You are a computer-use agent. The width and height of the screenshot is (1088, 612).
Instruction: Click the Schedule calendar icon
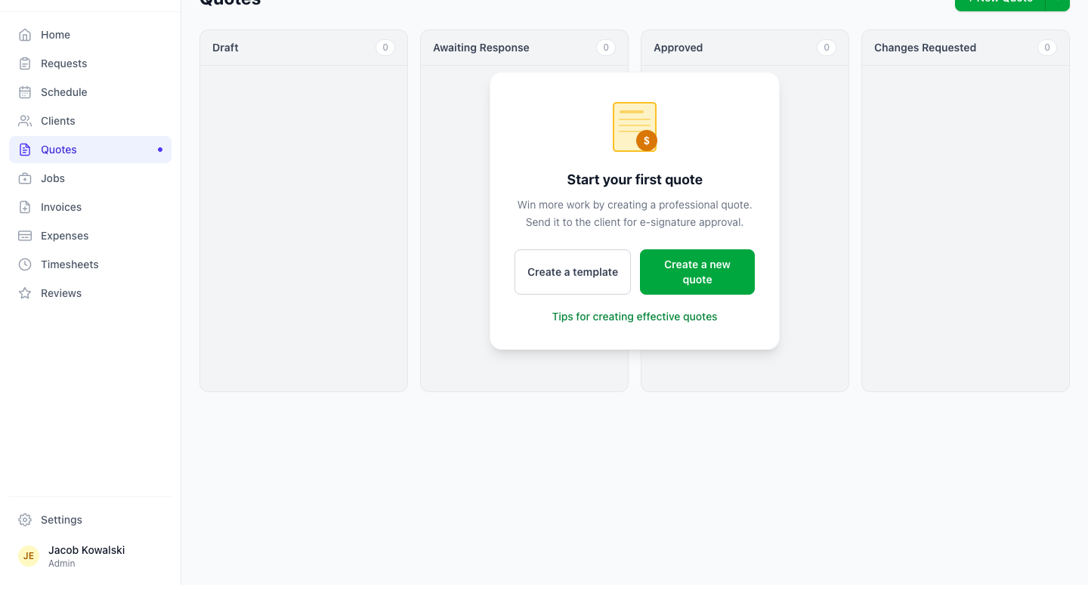(x=25, y=92)
